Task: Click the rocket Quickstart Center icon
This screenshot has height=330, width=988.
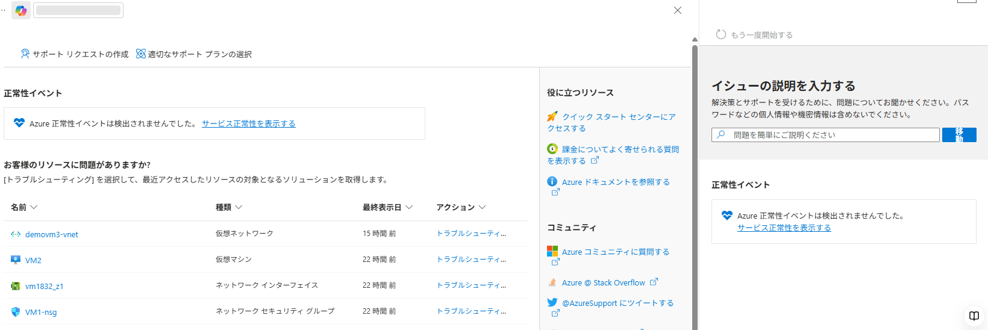Action: 552,116
